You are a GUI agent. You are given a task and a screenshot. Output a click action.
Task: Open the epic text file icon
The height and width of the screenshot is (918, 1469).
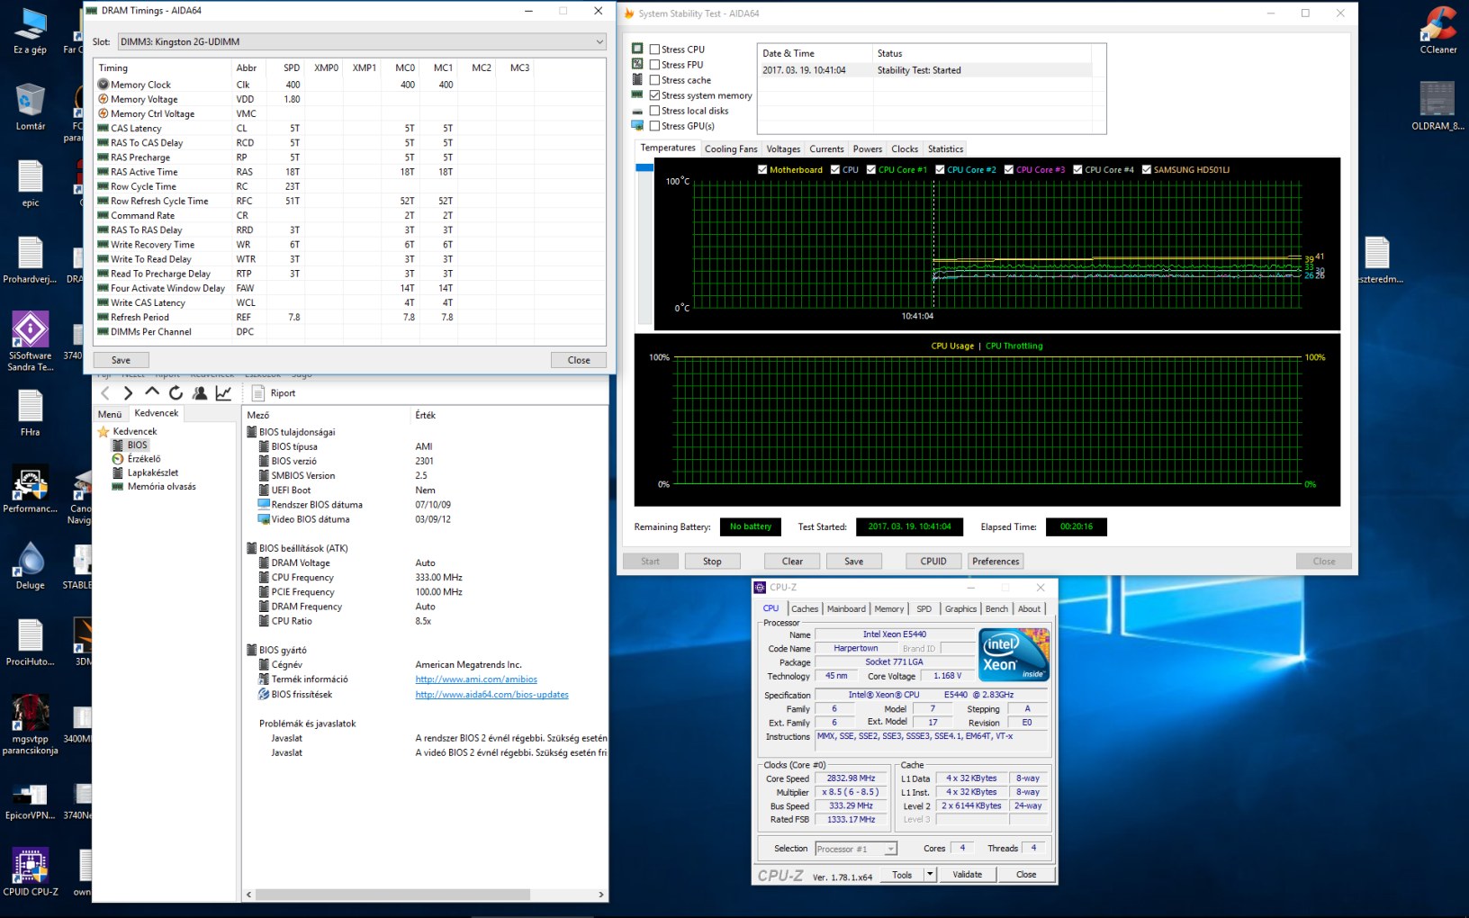point(31,184)
